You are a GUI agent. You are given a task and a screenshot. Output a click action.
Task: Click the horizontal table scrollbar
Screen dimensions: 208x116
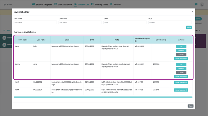pyautogui.click(x=103, y=97)
